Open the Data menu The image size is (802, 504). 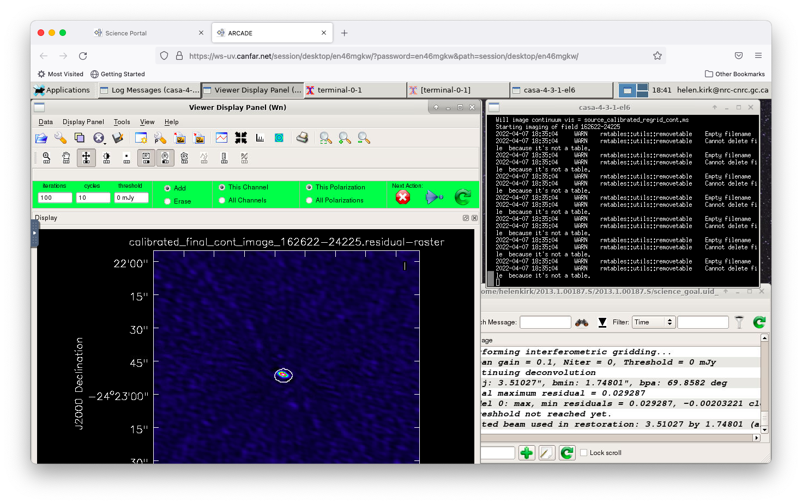pyautogui.click(x=46, y=122)
